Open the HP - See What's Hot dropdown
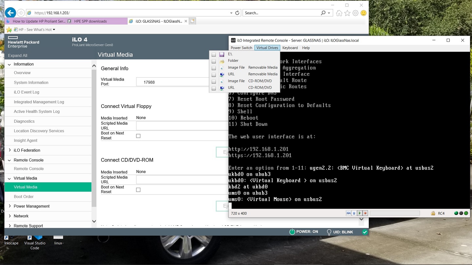 [54, 29]
